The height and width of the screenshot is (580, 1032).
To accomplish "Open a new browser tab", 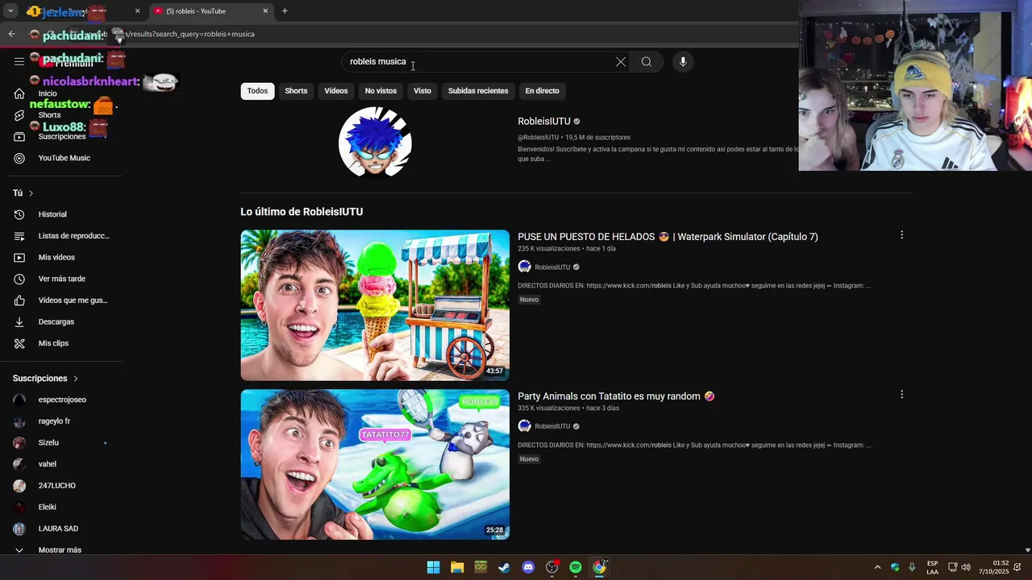I will [285, 11].
